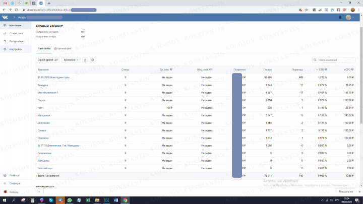Click the download statistics export icon
Screen dimensions: 363x204
(85, 60)
